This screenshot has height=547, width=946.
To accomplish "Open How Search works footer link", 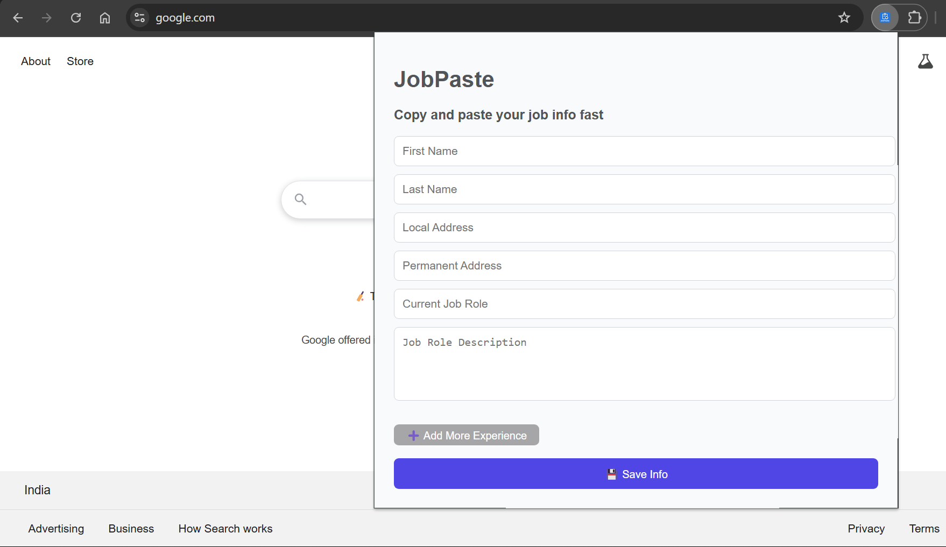I will [225, 529].
